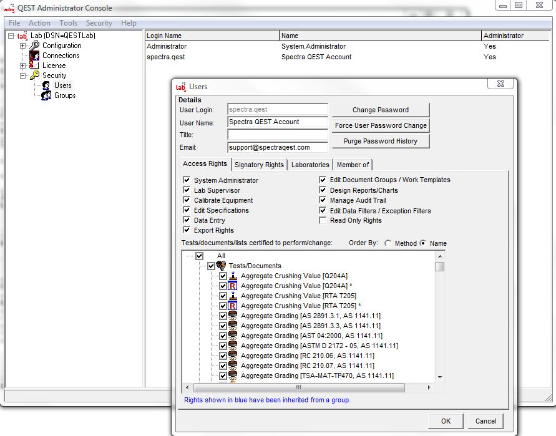Enable the Read Only Rights checkbox
The image size is (556, 436).
tap(323, 220)
